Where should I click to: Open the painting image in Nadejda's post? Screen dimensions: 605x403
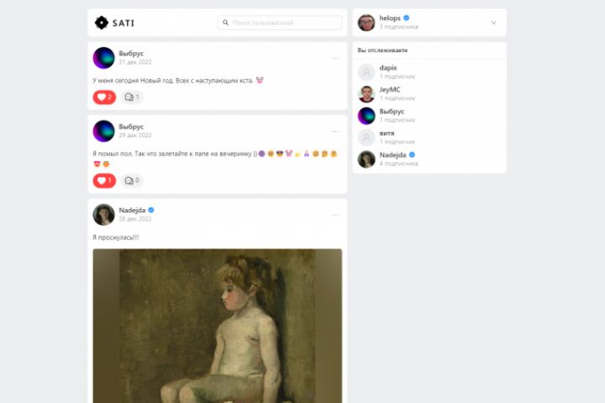click(218, 326)
